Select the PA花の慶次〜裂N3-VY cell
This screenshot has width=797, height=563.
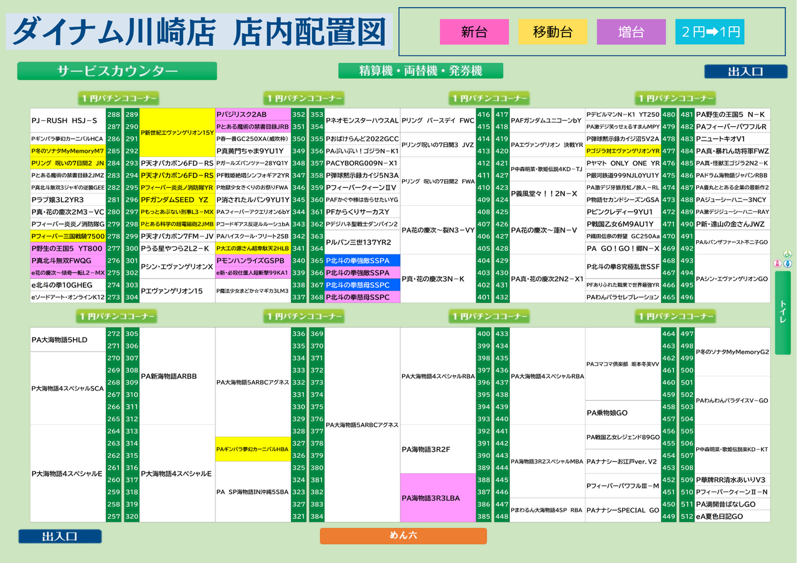(438, 230)
